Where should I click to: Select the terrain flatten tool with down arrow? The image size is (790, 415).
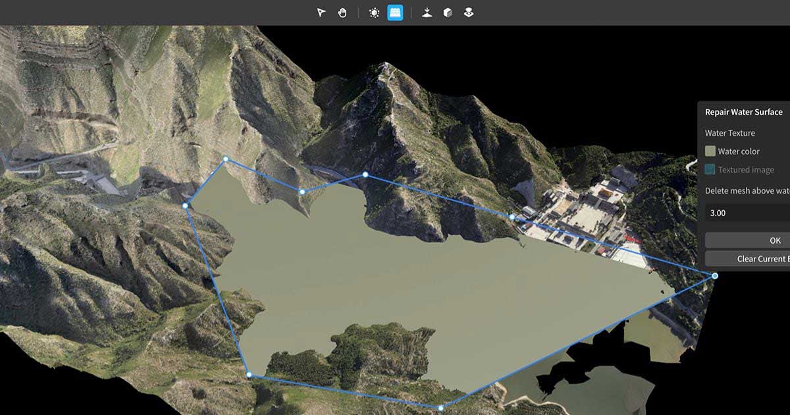[x=427, y=11]
